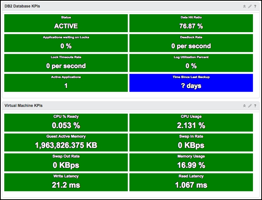Image resolution: width=262 pixels, height=200 pixels.
Task: Select the Log Utilization Percent tile
Action: pyautogui.click(x=191, y=63)
